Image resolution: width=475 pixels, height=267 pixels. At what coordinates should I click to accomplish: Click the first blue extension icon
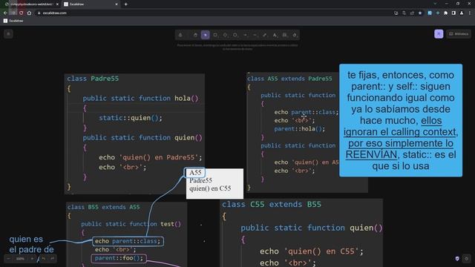coord(430,13)
